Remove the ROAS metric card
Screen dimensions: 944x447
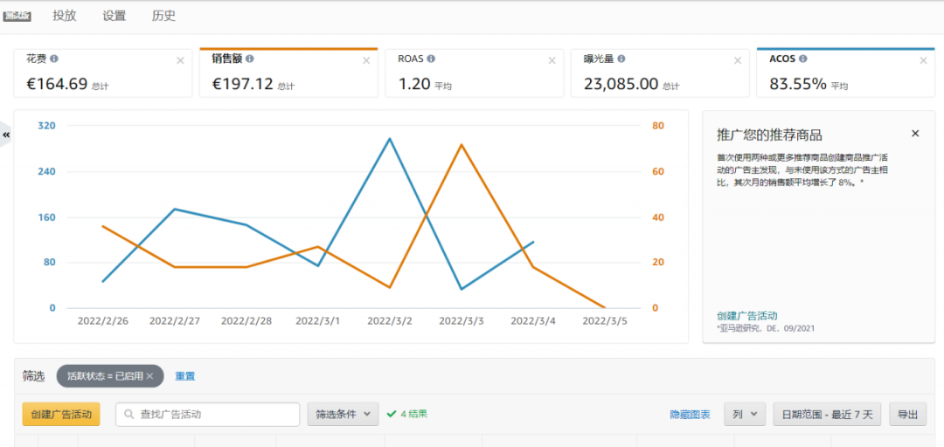pos(552,60)
